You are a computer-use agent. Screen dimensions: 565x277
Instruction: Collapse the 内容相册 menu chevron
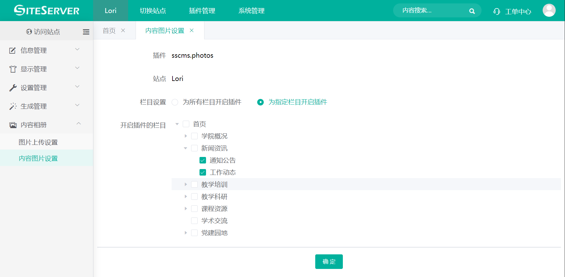[x=78, y=123]
